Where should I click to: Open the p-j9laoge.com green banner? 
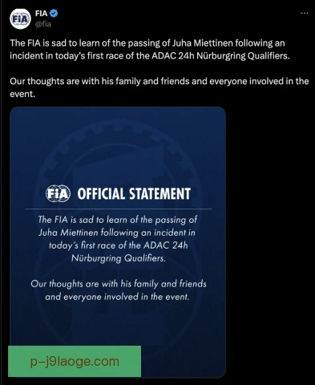(75, 361)
